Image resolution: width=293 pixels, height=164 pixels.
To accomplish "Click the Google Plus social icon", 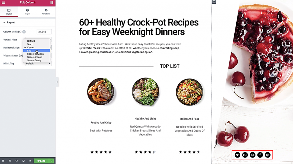I will [x=245, y=155].
